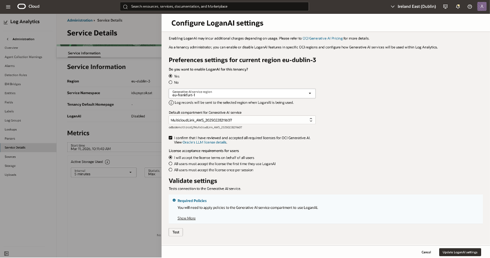490x258 pixels.
Task: Open the Statistic Max dropdown
Action: (153, 172)
